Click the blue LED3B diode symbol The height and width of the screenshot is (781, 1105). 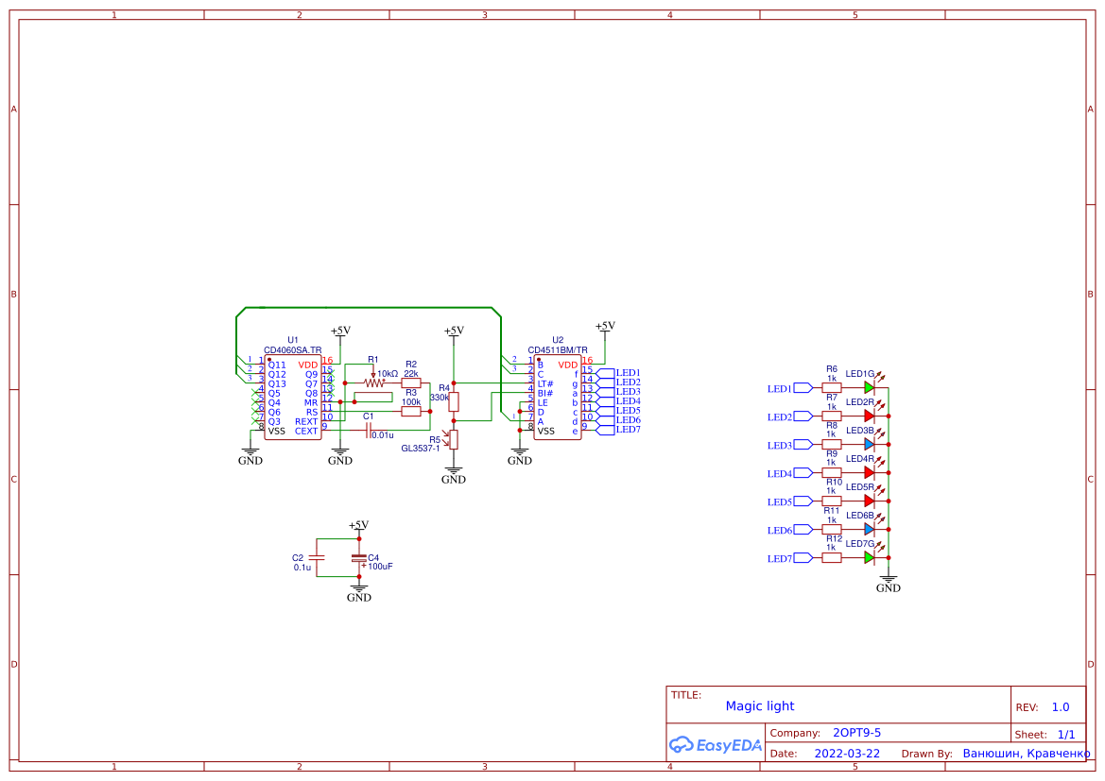point(870,444)
